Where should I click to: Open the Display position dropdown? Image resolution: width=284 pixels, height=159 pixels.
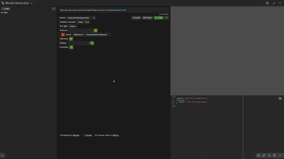79,43
